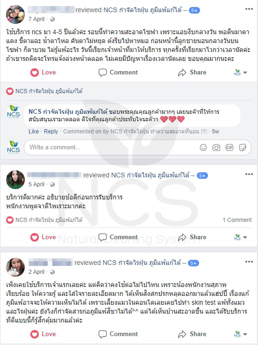Image resolution: width=258 pixels, height=345 pixels.
Task: Open the 5 April reviewer's profile photo
Action: pyautogui.click(x=15, y=180)
